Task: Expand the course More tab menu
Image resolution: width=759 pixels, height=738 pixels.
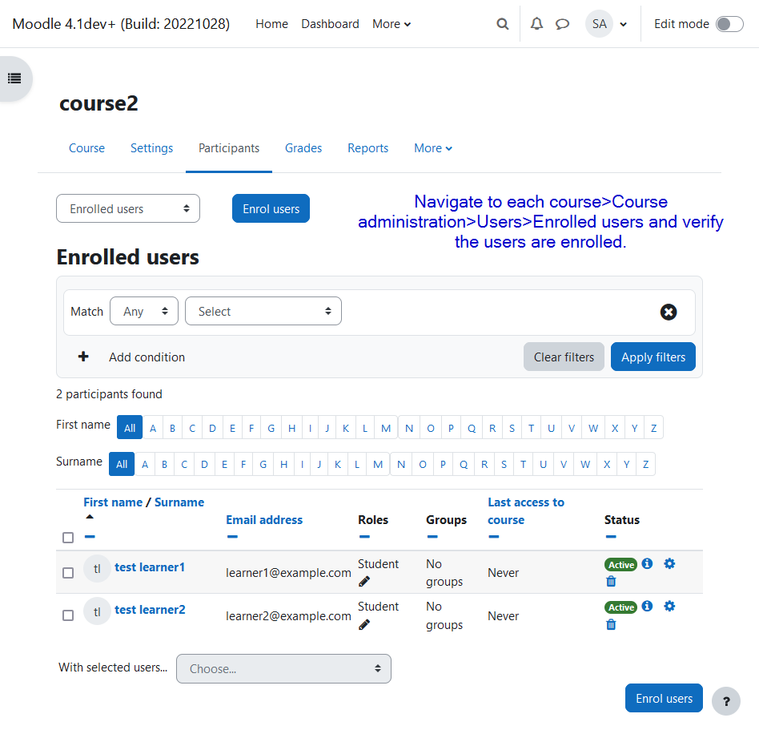Action: (x=433, y=148)
